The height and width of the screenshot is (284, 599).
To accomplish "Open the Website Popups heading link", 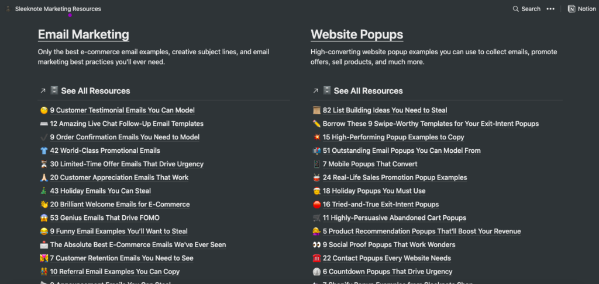I will coord(357,35).
